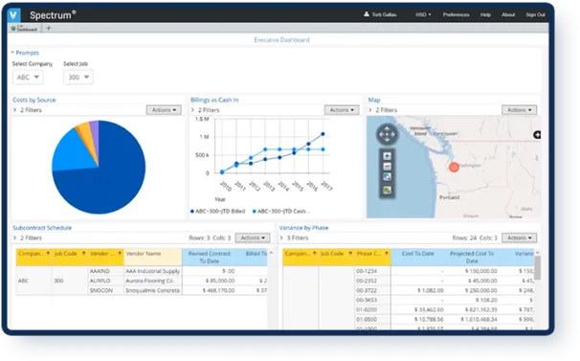Click the orange map location marker
The width and height of the screenshot is (580, 361).
[x=454, y=167]
